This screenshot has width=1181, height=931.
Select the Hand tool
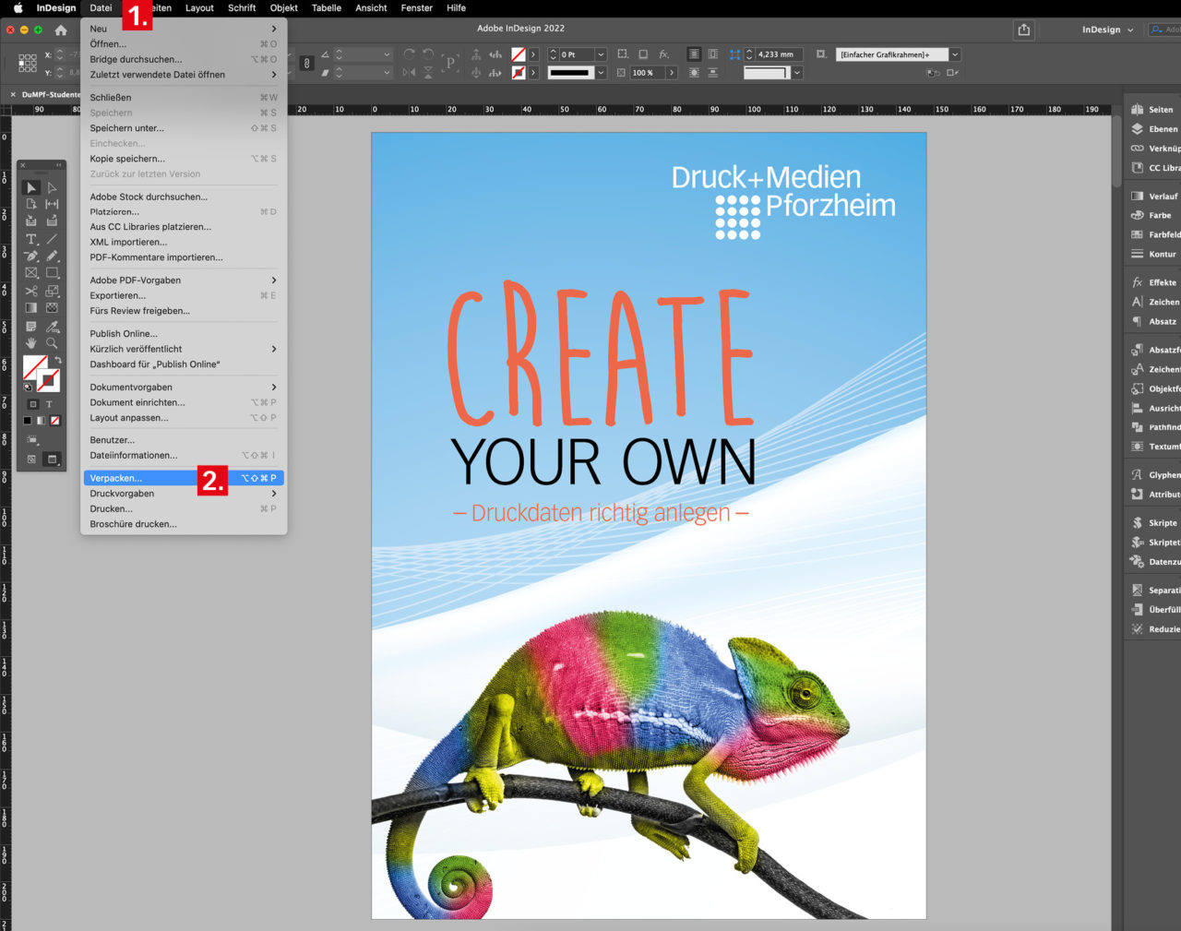(30, 343)
